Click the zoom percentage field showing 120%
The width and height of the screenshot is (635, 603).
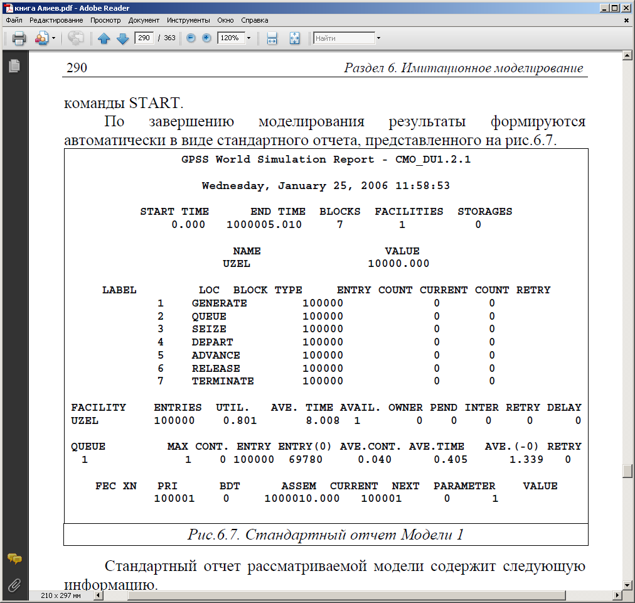[231, 38]
